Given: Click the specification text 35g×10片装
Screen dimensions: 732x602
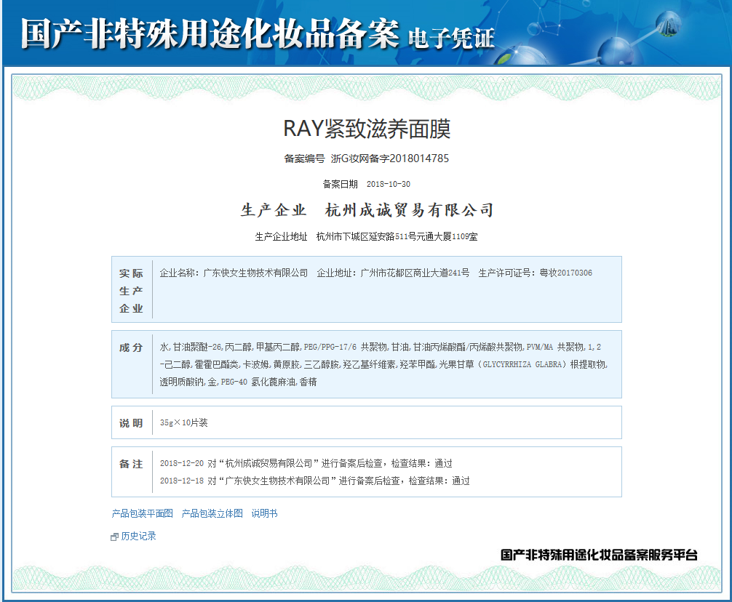Looking at the screenshot, I should click(184, 423).
